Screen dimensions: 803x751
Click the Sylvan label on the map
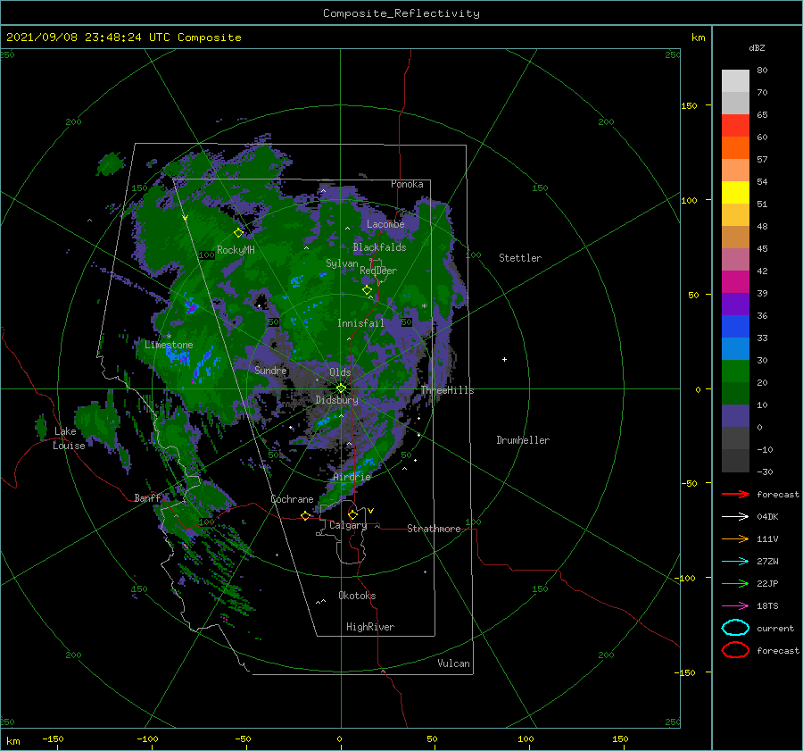point(342,263)
